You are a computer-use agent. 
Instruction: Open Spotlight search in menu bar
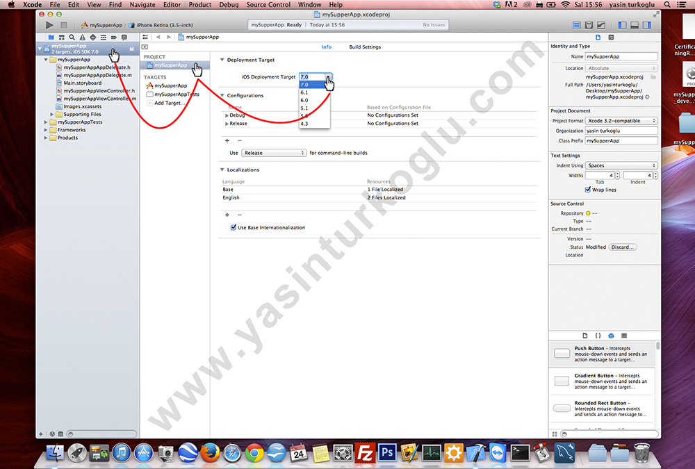click(x=667, y=4)
